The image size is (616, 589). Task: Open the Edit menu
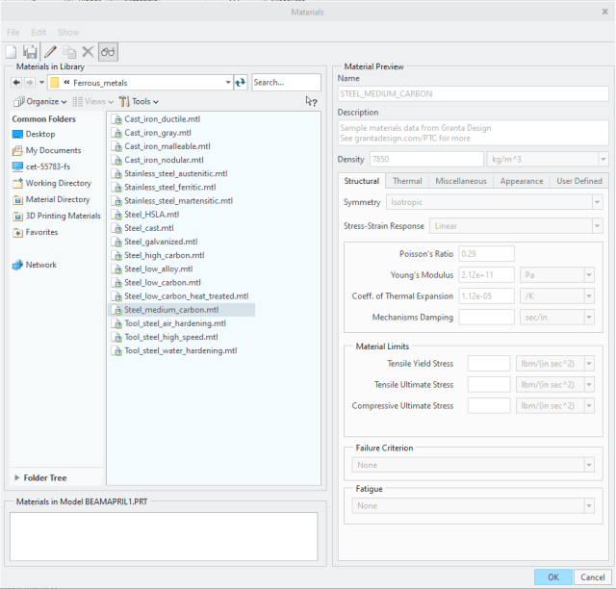[x=38, y=32]
